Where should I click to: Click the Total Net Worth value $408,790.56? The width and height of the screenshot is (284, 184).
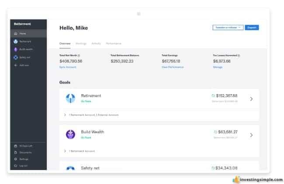tap(71, 61)
